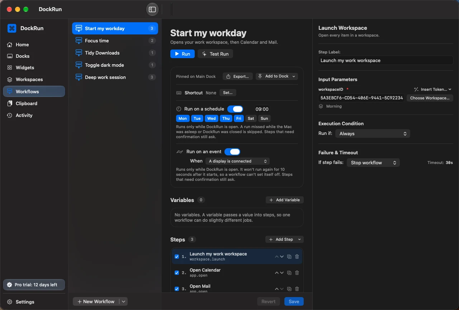Duplicate the Open Mail step
This screenshot has height=310, width=459.
tap(289, 289)
